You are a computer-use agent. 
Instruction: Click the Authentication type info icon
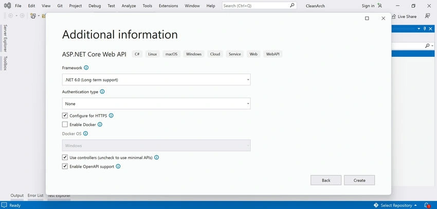coord(102,92)
